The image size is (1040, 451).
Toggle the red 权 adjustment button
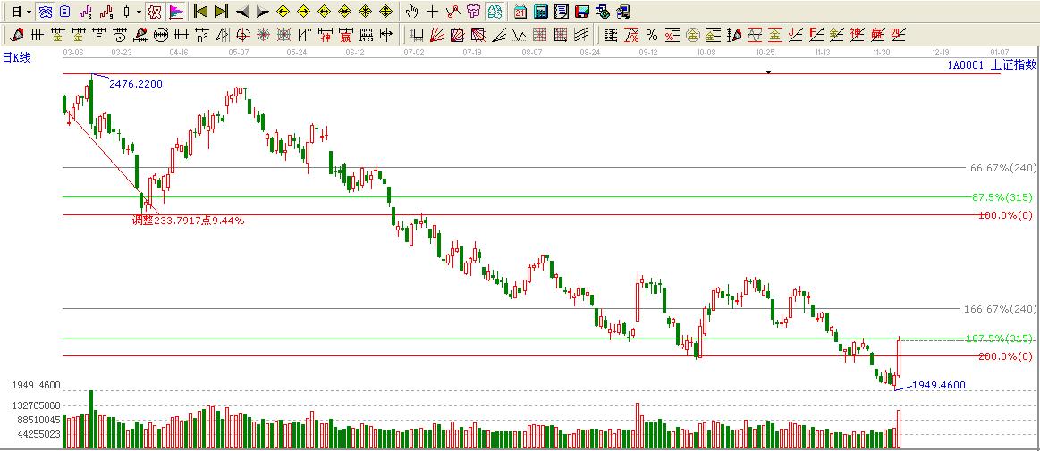pos(155,12)
